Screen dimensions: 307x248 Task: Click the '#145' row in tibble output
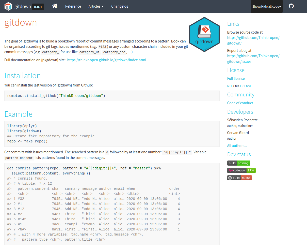93,219
